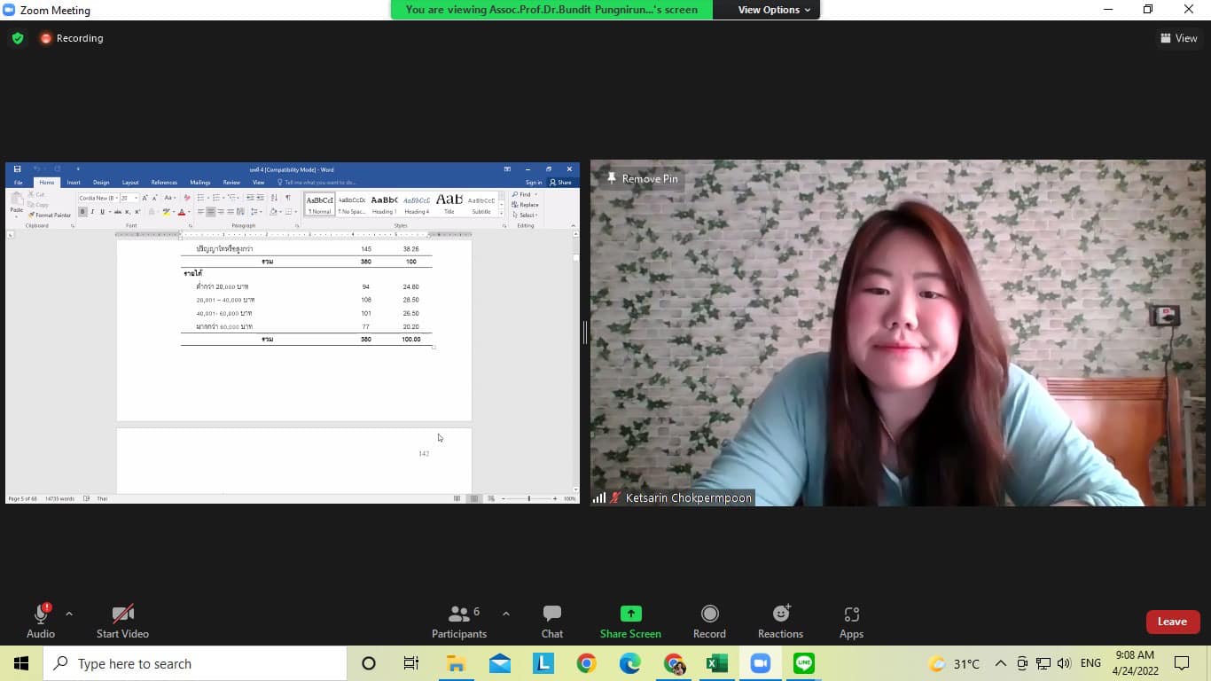Click the green Share Screen icon
Image resolution: width=1211 pixels, height=681 pixels.
(630, 614)
